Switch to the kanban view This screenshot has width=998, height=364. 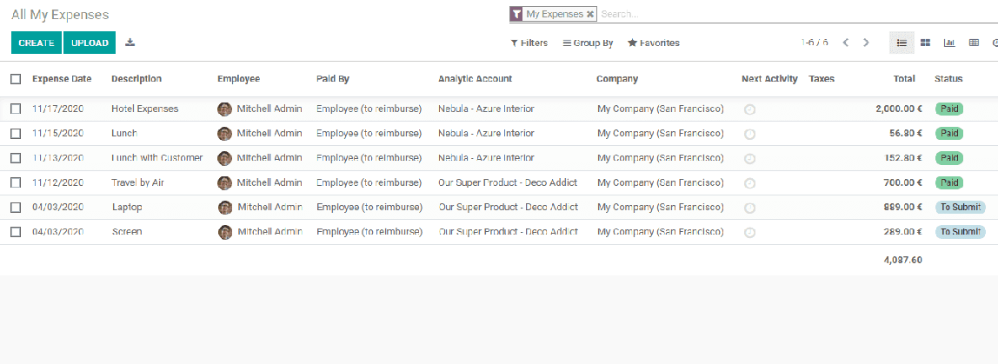point(926,43)
